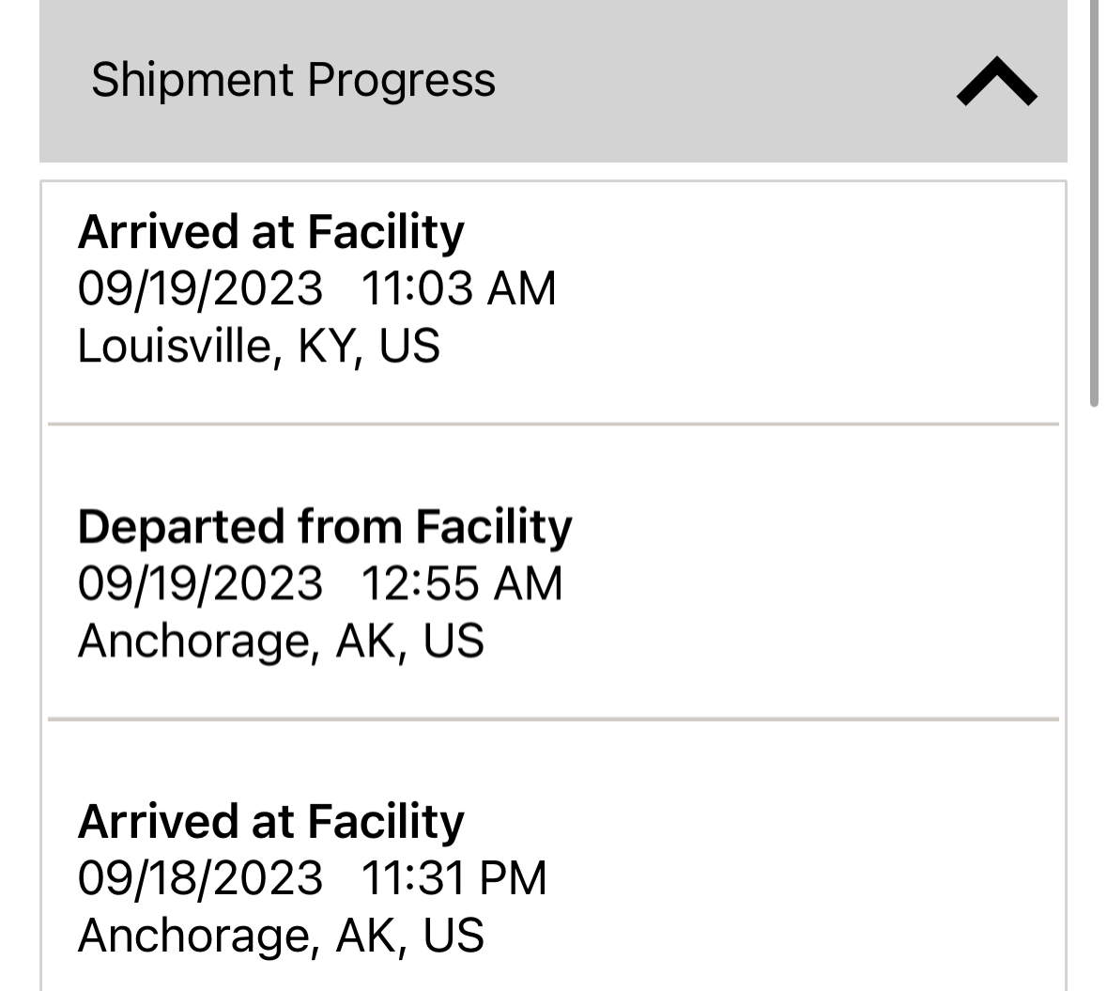Click the gray Shipment Progress header bar

[x=553, y=81]
